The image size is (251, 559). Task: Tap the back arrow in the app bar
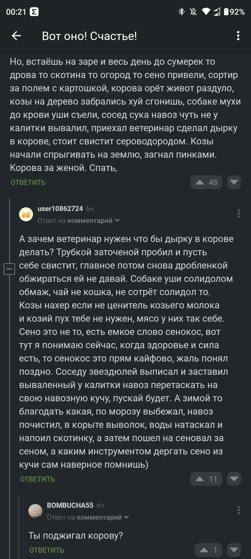pyautogui.click(x=16, y=36)
